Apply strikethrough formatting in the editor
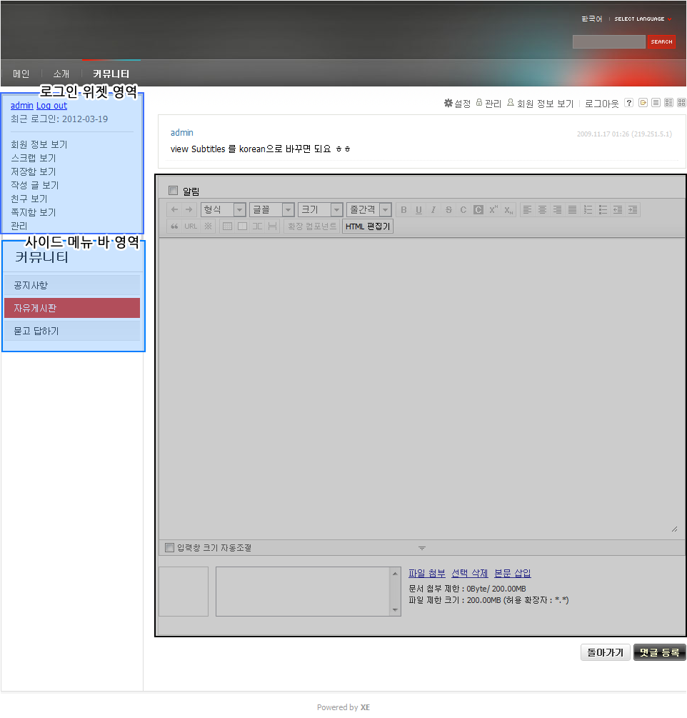687x718 pixels. point(448,210)
